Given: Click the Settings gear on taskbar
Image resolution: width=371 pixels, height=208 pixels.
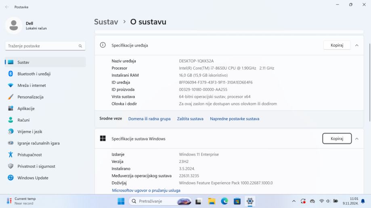Looking at the screenshot, I should point(250,201).
